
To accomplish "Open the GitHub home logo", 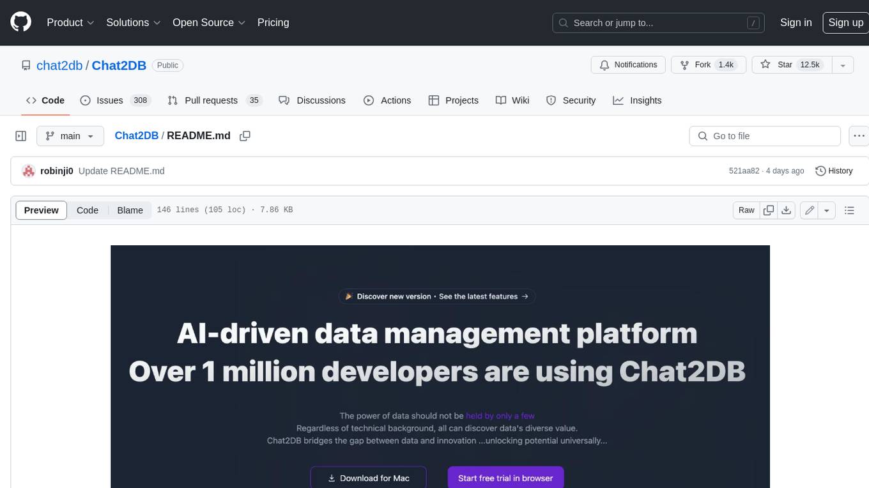I will 20,22.
